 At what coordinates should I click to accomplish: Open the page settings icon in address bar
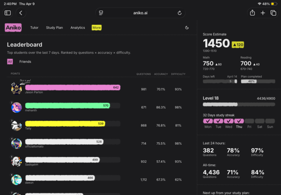coord(101,13)
